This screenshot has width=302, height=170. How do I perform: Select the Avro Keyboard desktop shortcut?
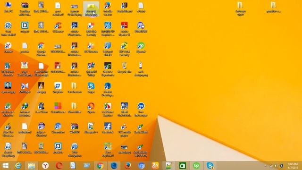[x=108, y=150]
